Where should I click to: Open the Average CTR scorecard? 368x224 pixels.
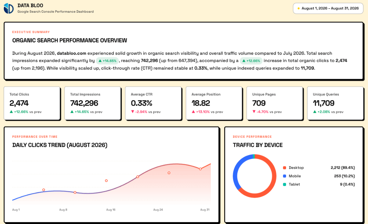[x=153, y=103]
